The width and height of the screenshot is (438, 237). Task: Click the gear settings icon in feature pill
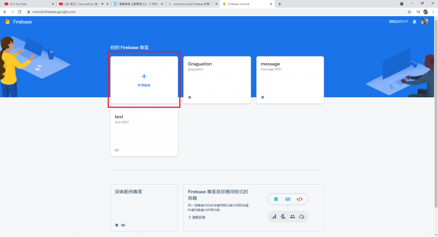[283, 217]
